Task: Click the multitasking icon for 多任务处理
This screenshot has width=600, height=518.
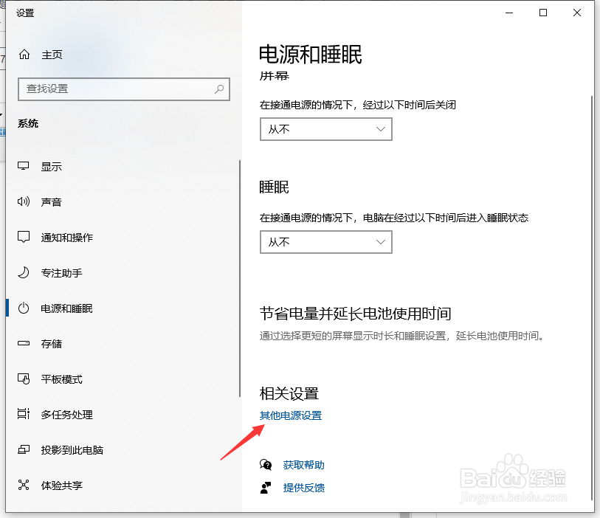Action: tap(24, 414)
